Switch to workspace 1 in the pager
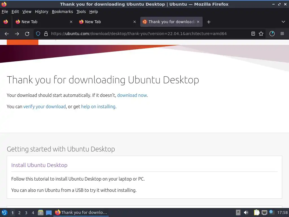This screenshot has height=217, width=289. (x=12, y=213)
